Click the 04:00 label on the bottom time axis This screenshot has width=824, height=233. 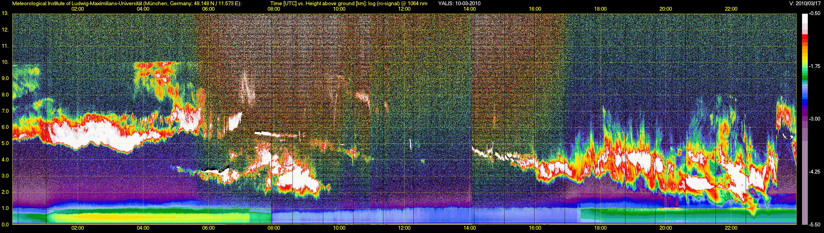pos(143,228)
